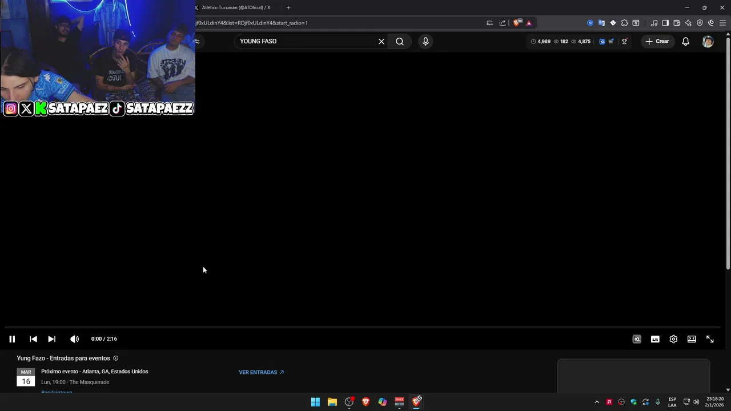Open the Windows Start menu

315,402
